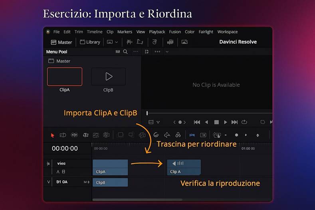Jump to first frame with skip-back button
This screenshot has width=315, height=210.
197,122
